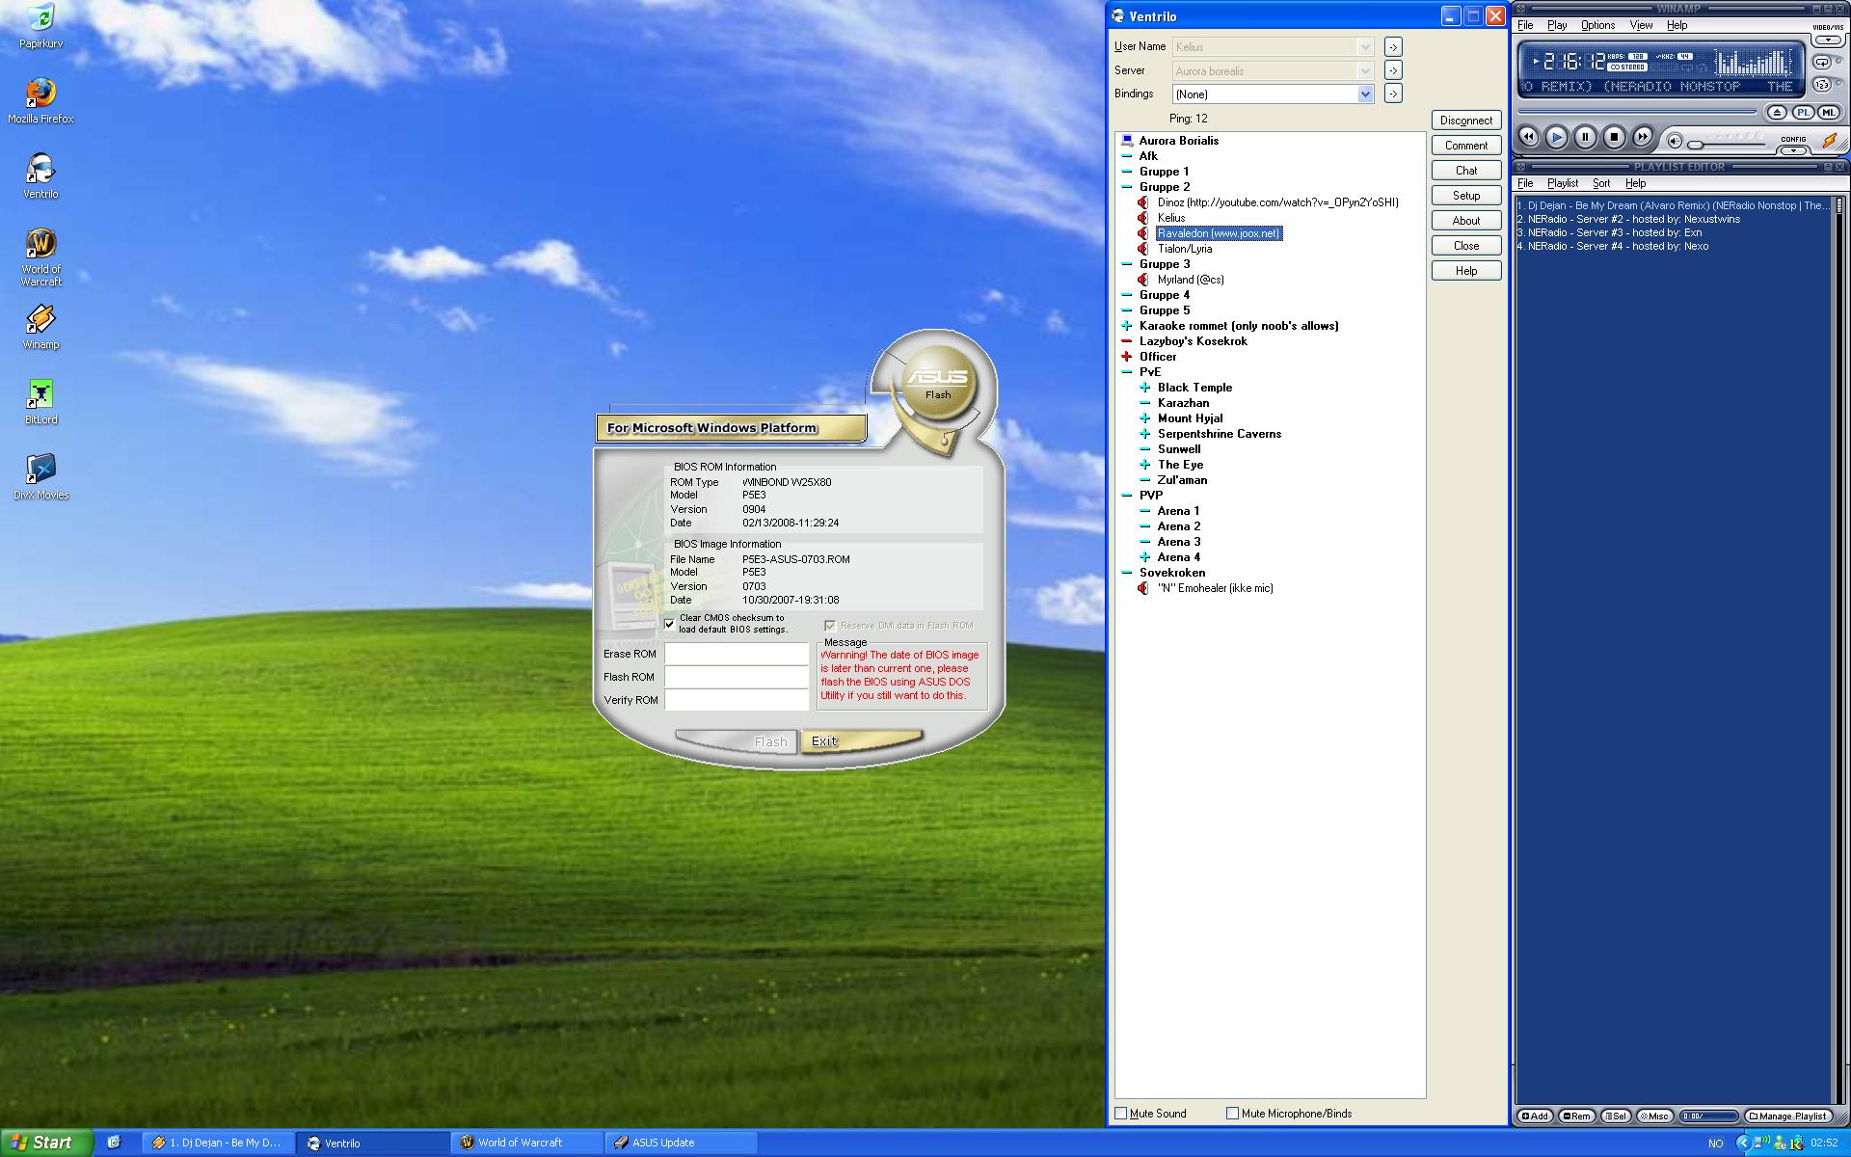
Task: Toggle the Winamp PL playlist editor button
Action: pos(1803,113)
